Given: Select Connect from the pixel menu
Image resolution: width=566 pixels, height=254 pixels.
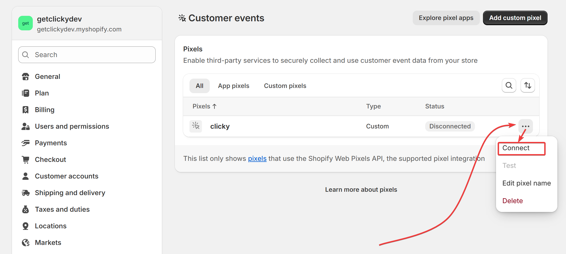Looking at the screenshot, I should point(516,148).
